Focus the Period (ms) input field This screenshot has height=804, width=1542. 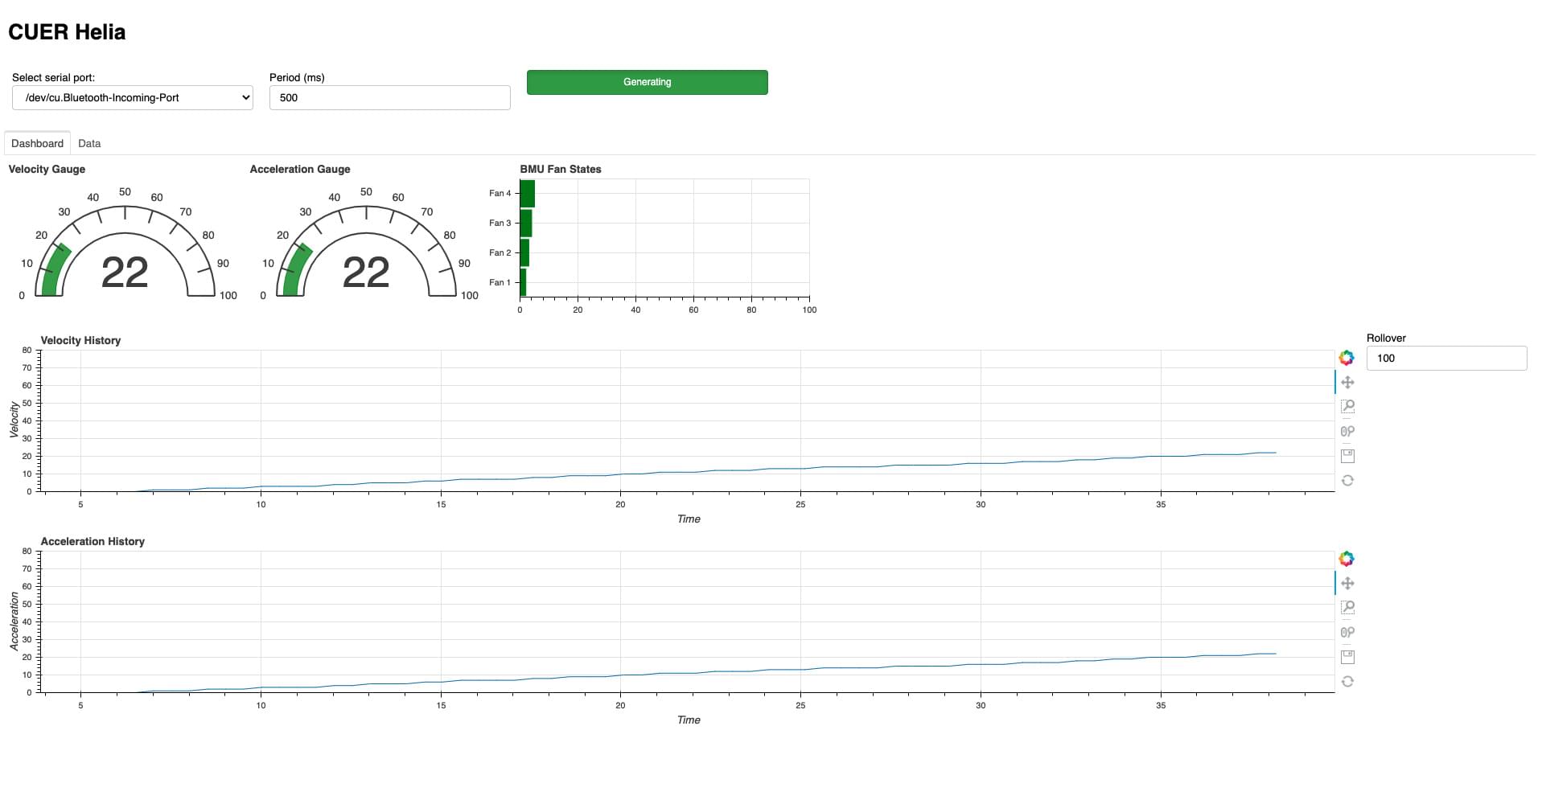(389, 98)
